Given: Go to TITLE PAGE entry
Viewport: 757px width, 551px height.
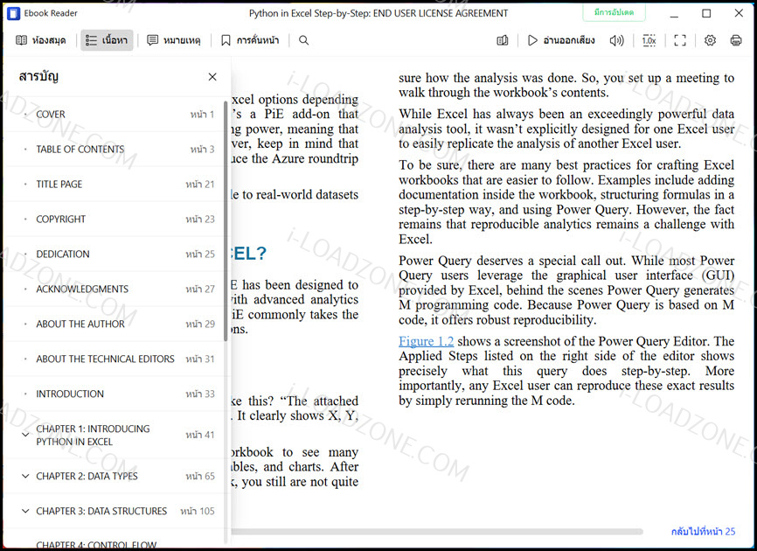Looking at the screenshot, I should click(115, 184).
